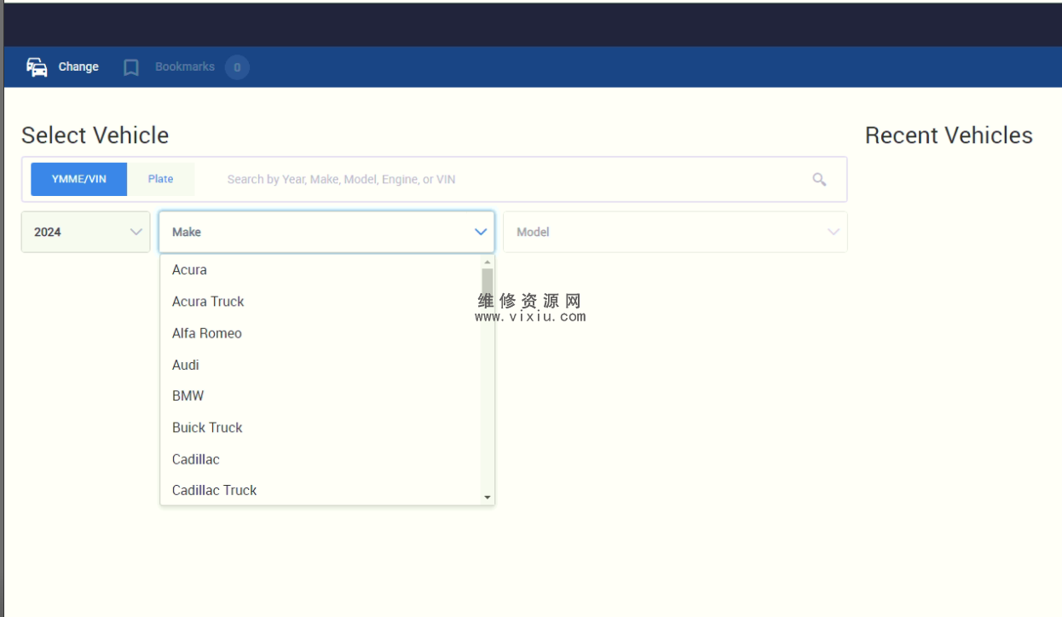Select Acura from the make list
Screen dimensions: 1062x617
tap(320, 270)
